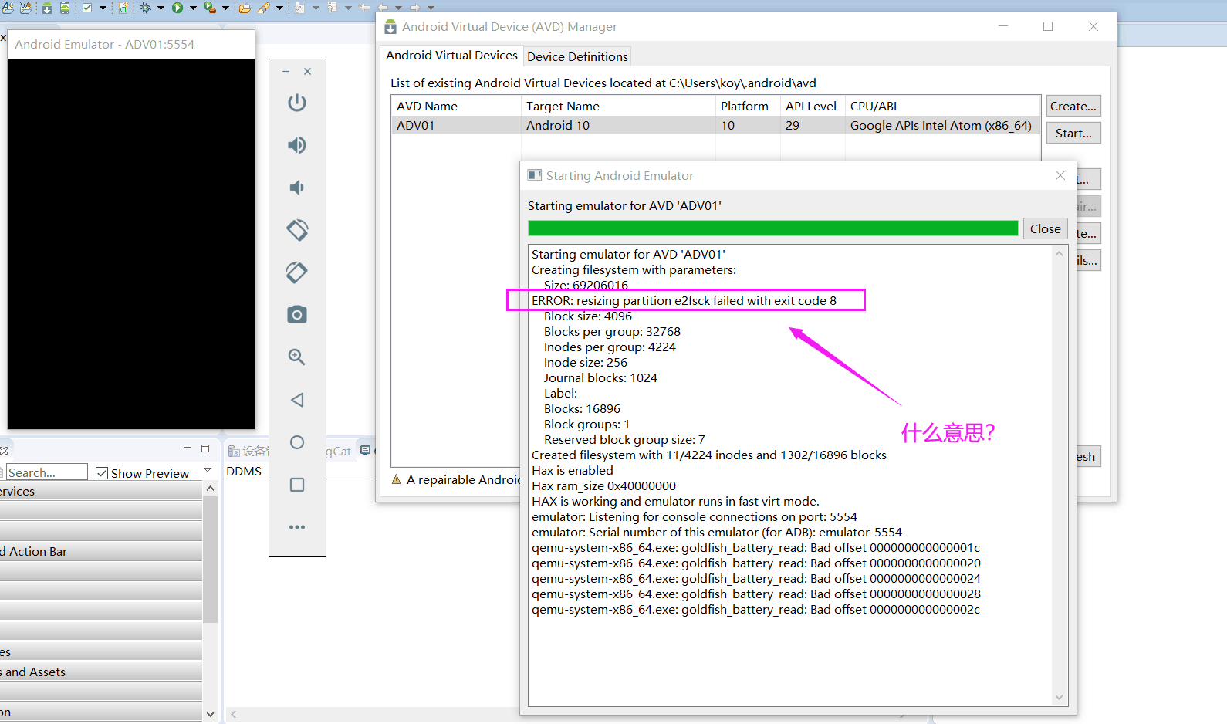
Task: Click Close button beside progress bar
Action: pos(1045,228)
